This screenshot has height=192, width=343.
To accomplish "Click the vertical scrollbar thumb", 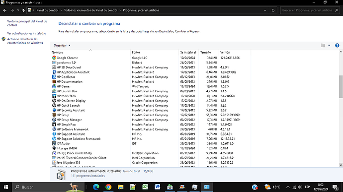I will 341,86.
